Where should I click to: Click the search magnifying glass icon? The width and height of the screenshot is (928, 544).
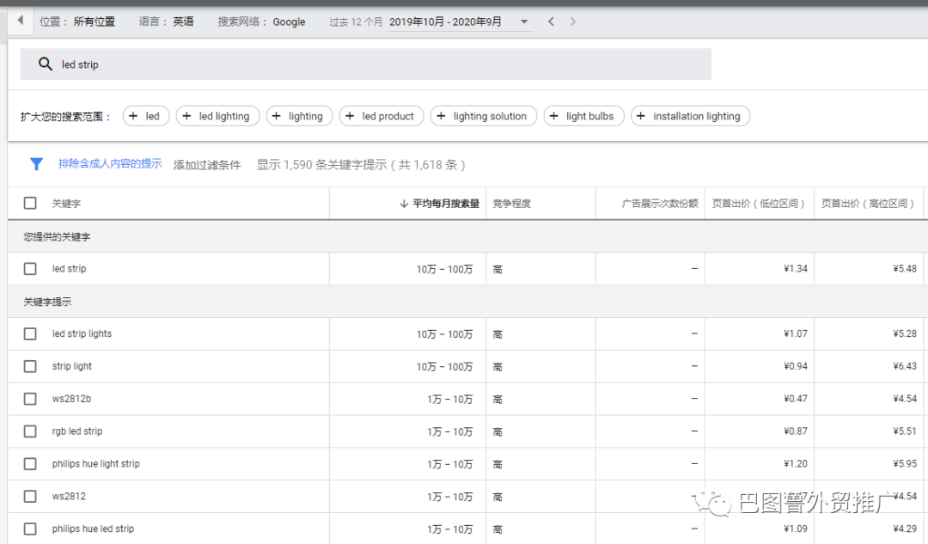tap(46, 64)
